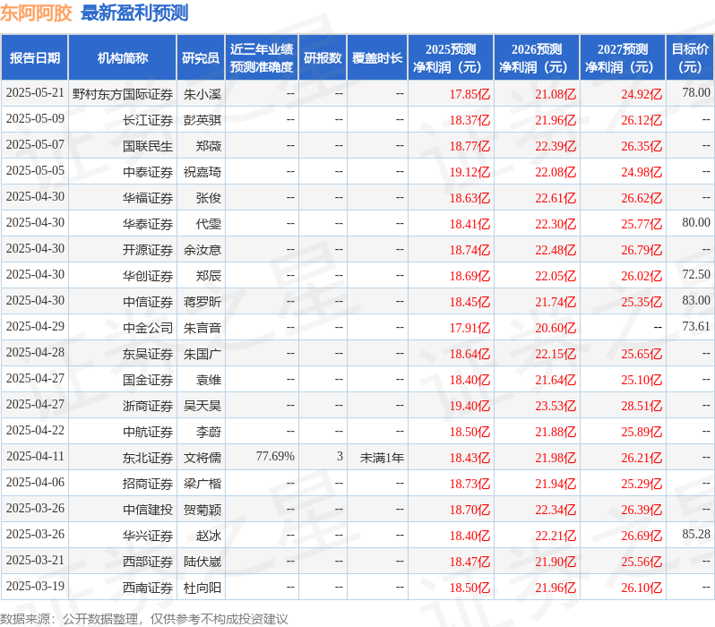The height and width of the screenshot is (627, 715).
Task: Click 华泰证券 institution name
Action: tap(147, 224)
